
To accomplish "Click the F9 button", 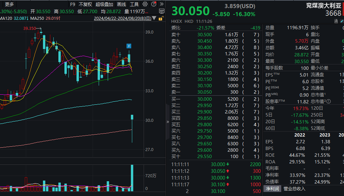I will click(x=72, y=4).
